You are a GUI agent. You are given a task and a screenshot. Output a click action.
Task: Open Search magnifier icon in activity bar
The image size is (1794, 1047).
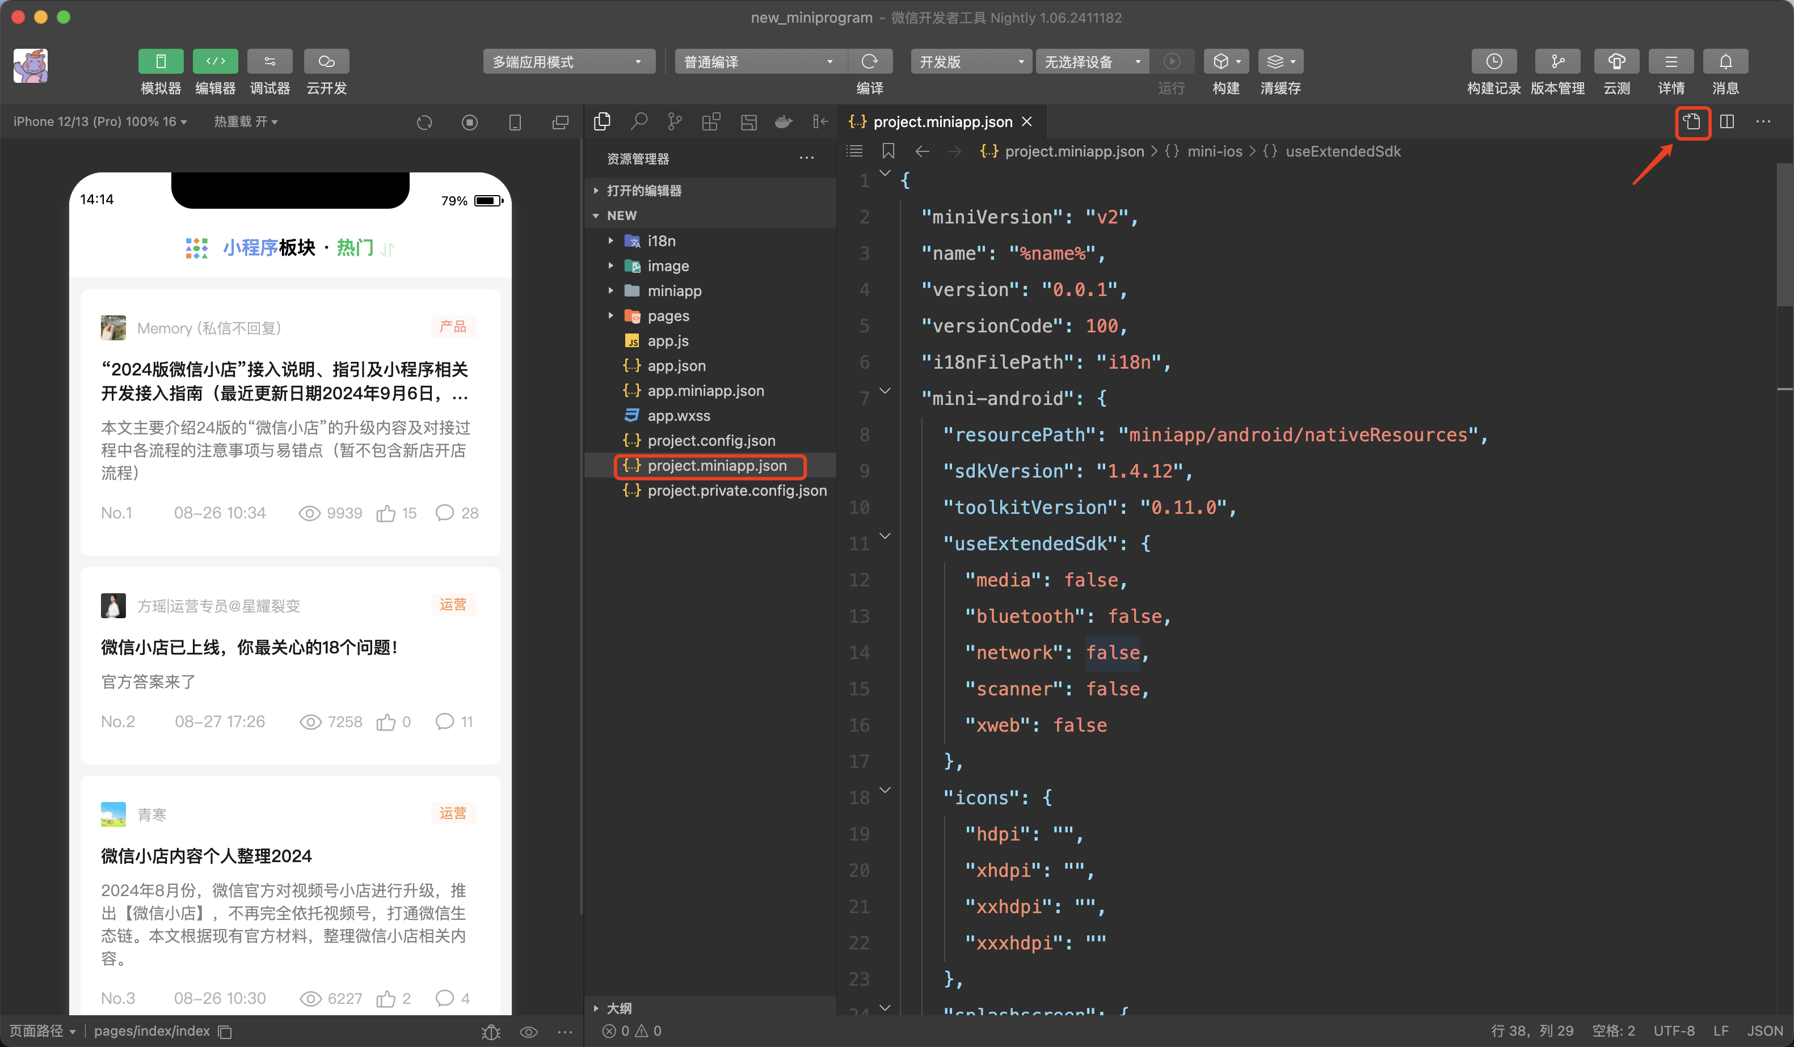coord(639,122)
